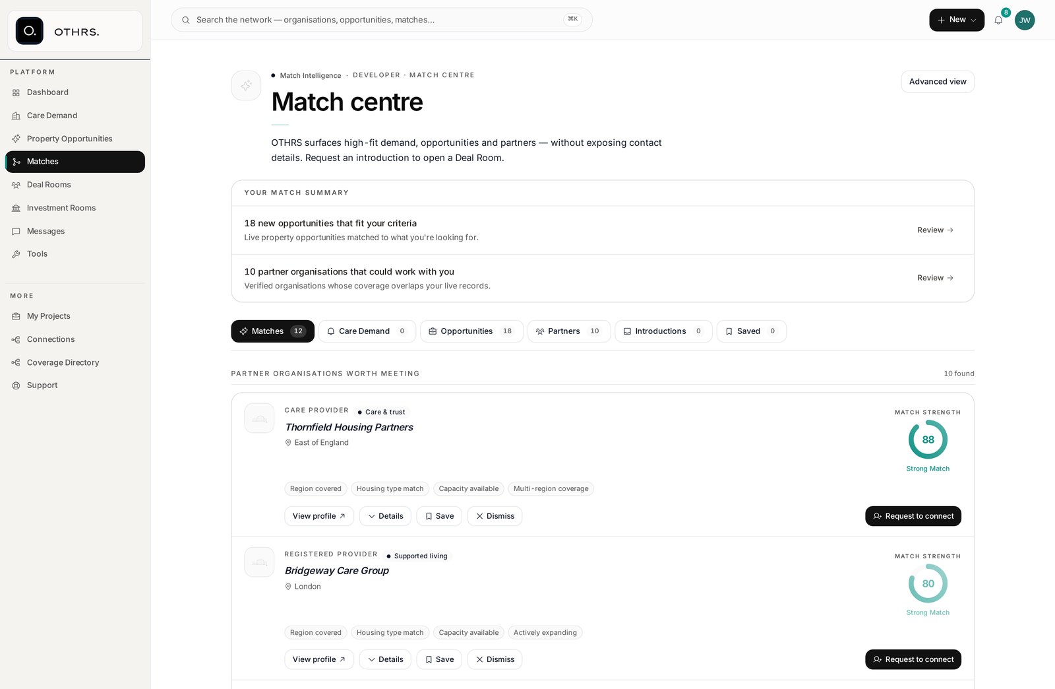This screenshot has width=1055, height=689.
Task: Open Deal Rooms from sidebar
Action: point(75,185)
